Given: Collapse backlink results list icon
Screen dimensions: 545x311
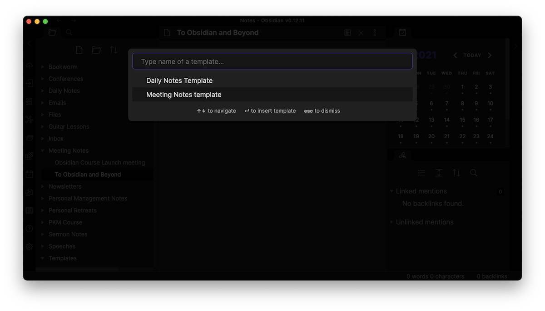Looking at the screenshot, I should pyautogui.click(x=421, y=173).
